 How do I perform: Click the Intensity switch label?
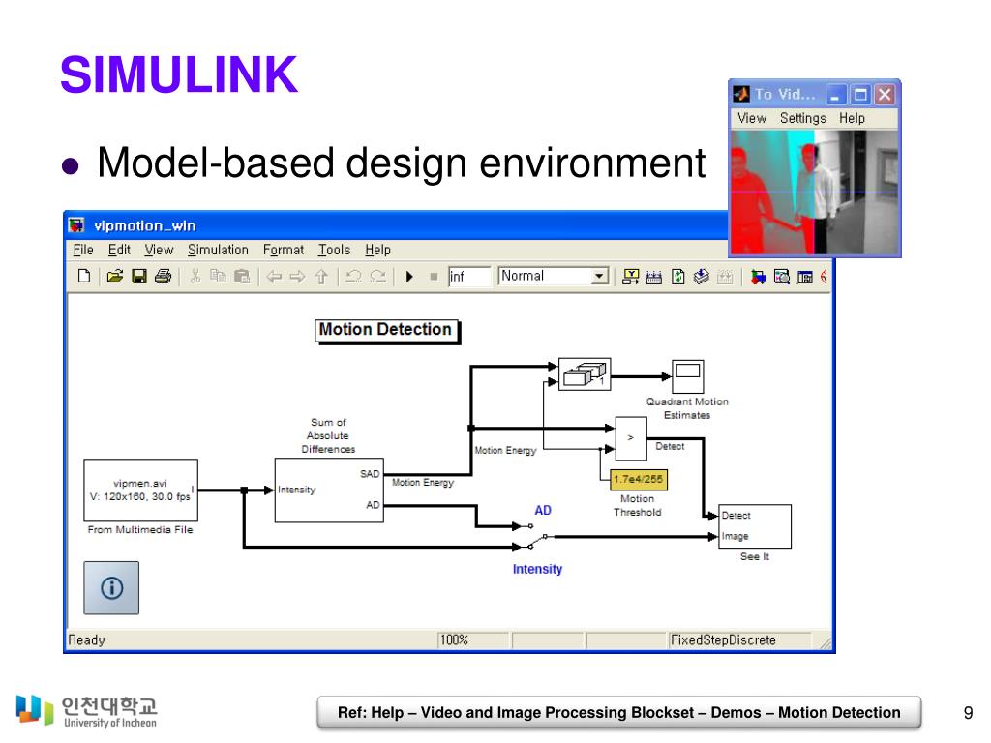coord(537,569)
